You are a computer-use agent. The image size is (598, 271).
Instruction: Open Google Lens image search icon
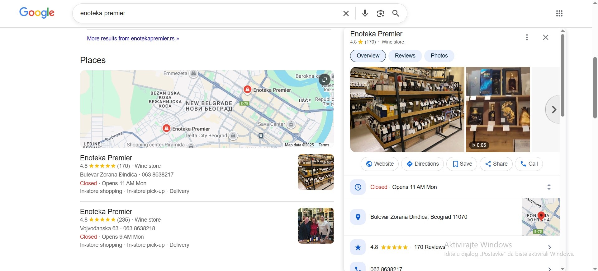point(380,13)
